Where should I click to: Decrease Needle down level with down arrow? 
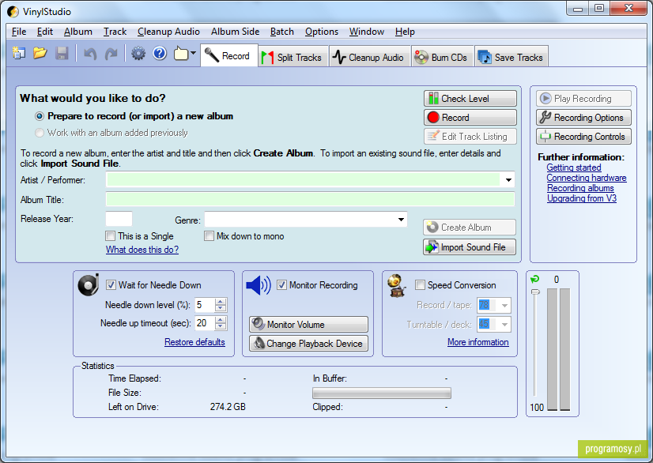[x=221, y=308]
